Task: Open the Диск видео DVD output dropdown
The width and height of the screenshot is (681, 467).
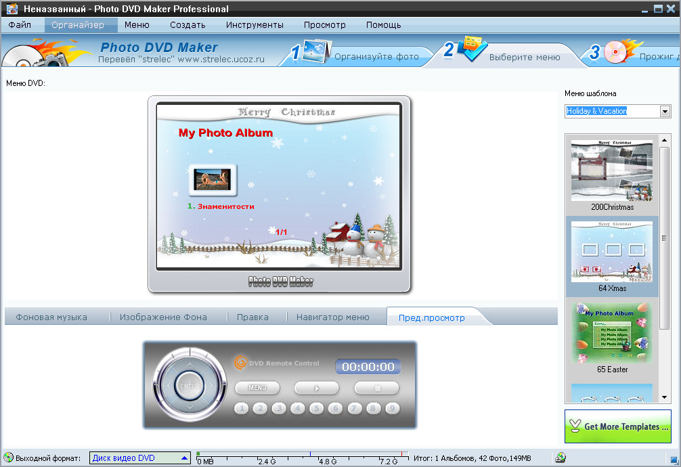Action: [140, 458]
